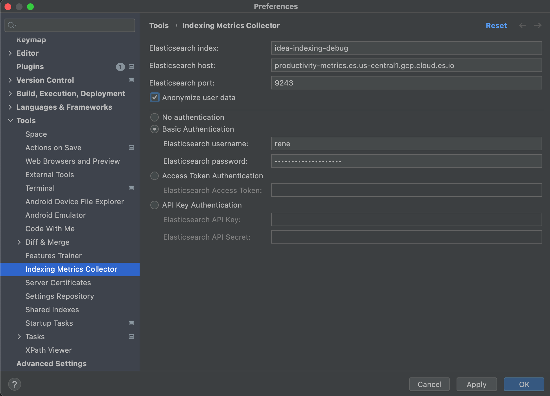
Task: Click the search magnifier icon in settings
Action: pyautogui.click(x=11, y=25)
